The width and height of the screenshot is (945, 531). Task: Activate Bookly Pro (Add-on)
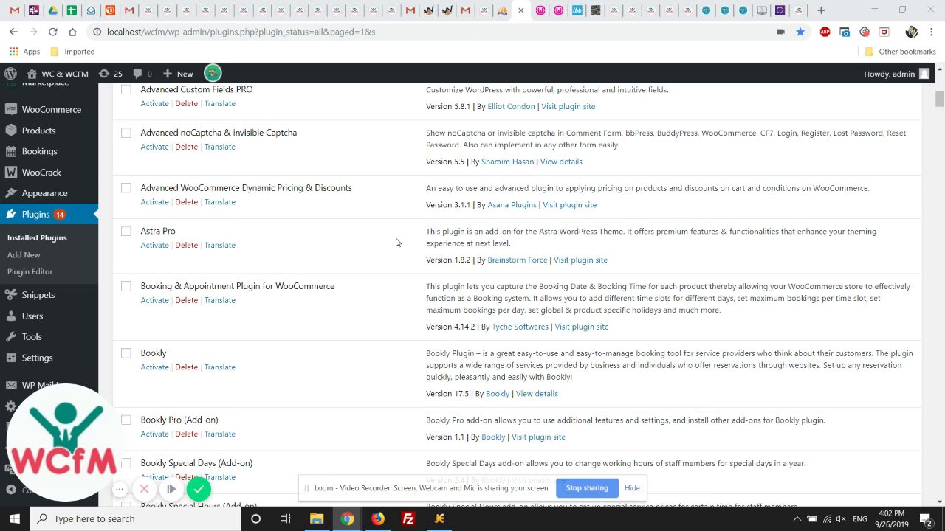[x=154, y=434]
